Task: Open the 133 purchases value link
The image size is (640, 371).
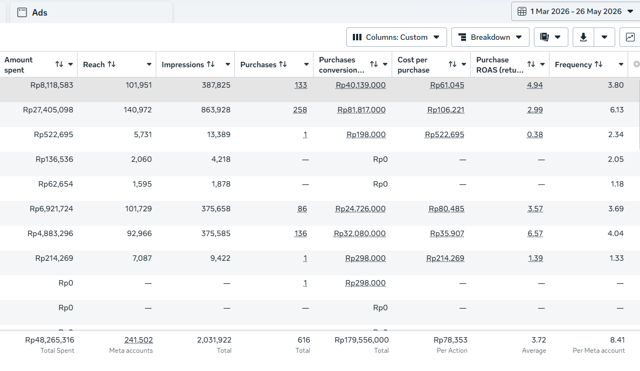Action: click(x=301, y=85)
